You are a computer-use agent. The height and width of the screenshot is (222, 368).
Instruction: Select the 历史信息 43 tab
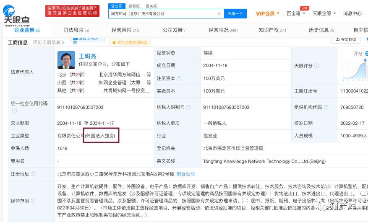321,30
